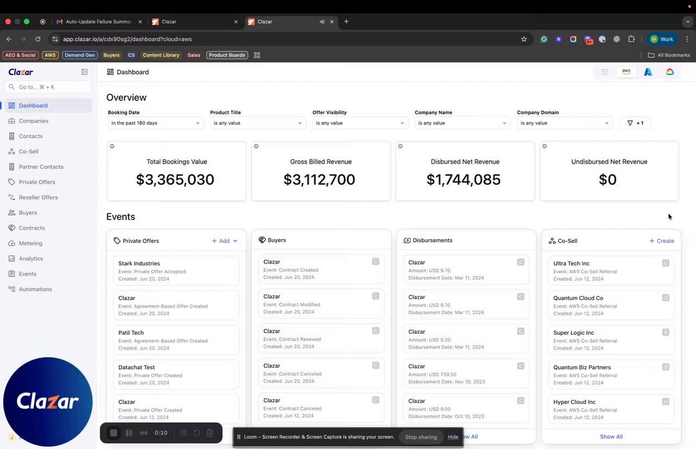Pause the Loom recording

tap(129, 433)
